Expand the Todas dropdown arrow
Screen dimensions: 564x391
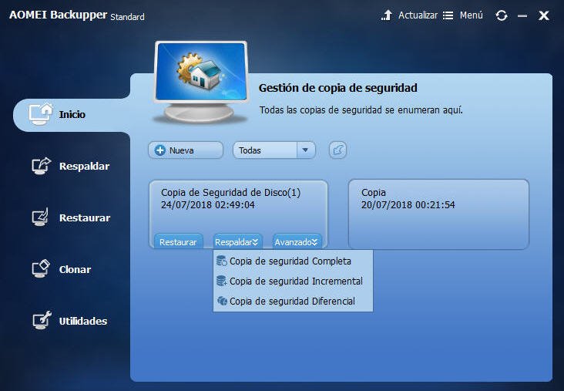click(305, 150)
